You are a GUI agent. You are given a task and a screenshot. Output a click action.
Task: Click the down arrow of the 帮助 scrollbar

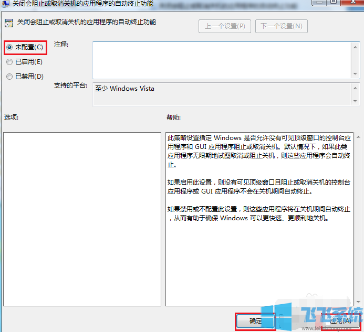(358, 302)
